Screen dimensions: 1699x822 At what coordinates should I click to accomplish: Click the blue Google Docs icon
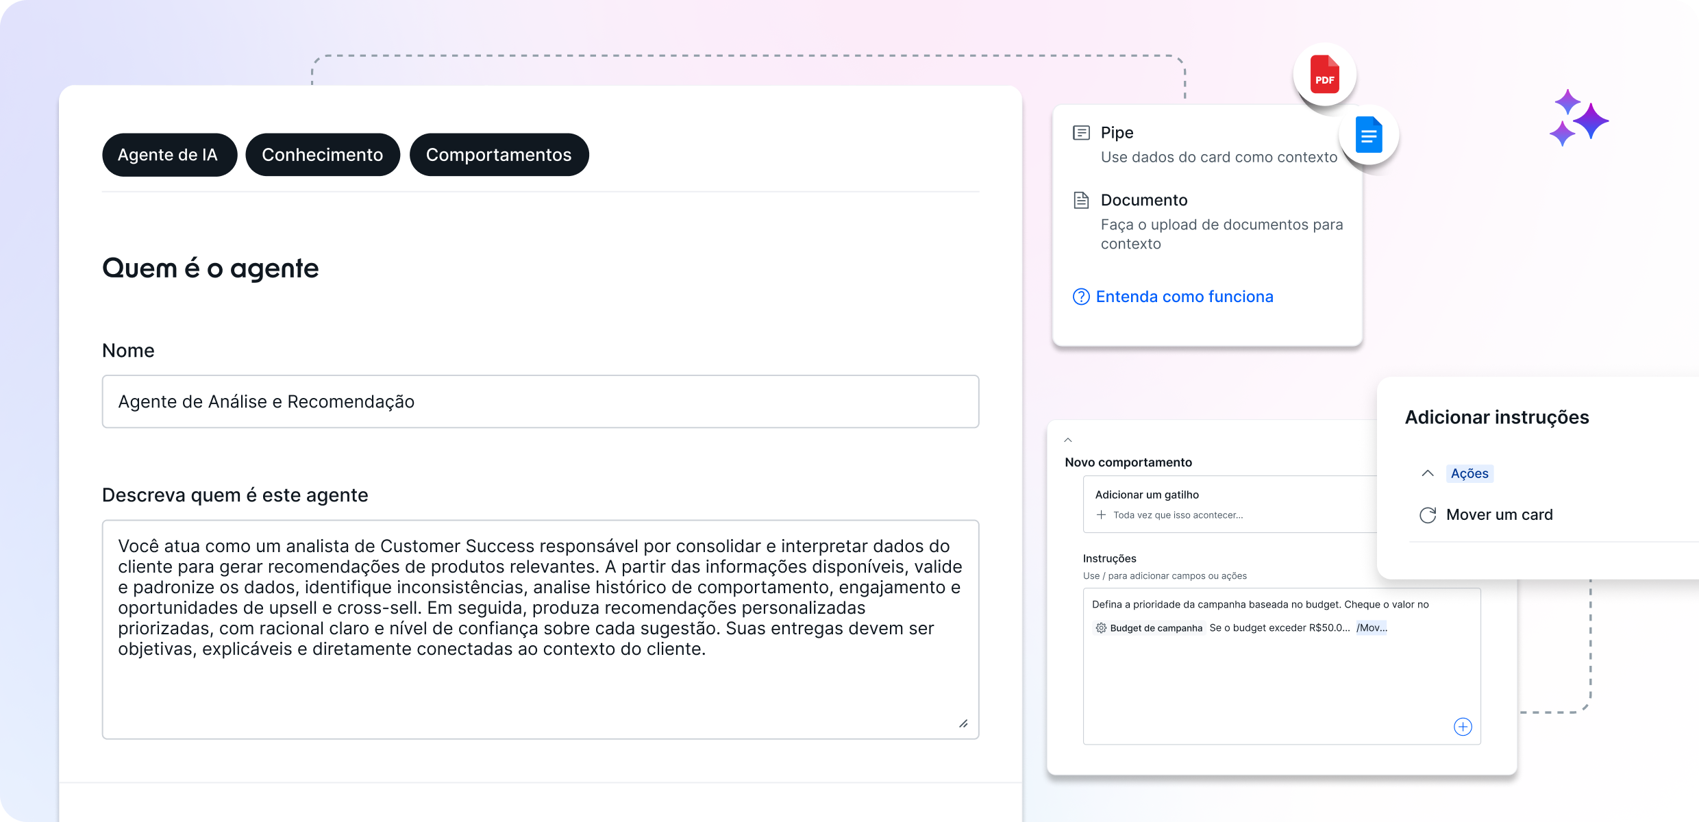(1369, 135)
